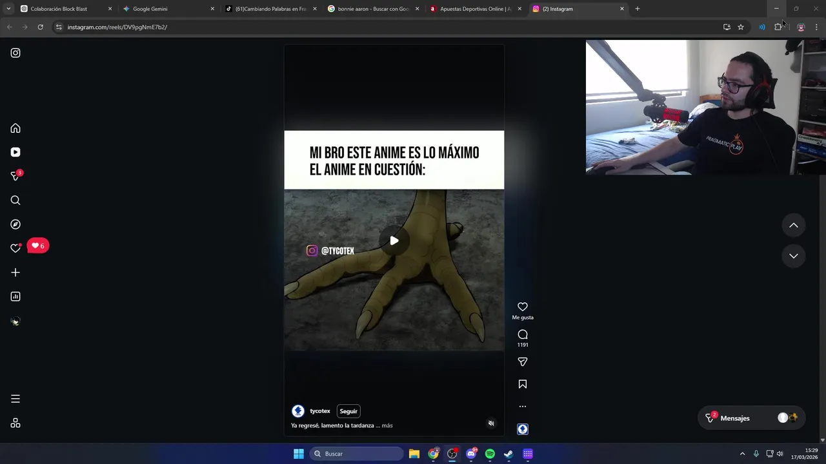Viewport: 826px width, 464px height.
Task: Share the reel with the paper plane icon
Action: point(523,362)
